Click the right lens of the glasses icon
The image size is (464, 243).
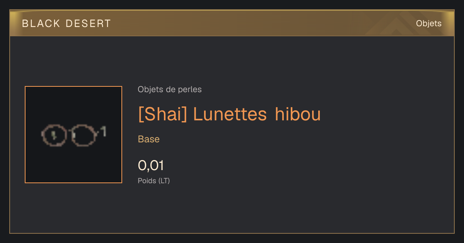(84, 135)
